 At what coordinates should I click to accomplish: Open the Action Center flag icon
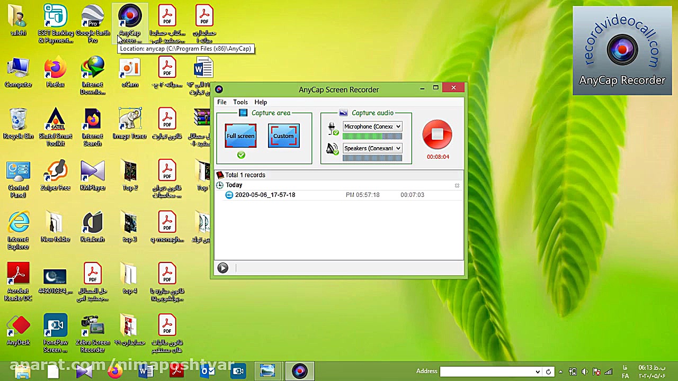coord(597,371)
